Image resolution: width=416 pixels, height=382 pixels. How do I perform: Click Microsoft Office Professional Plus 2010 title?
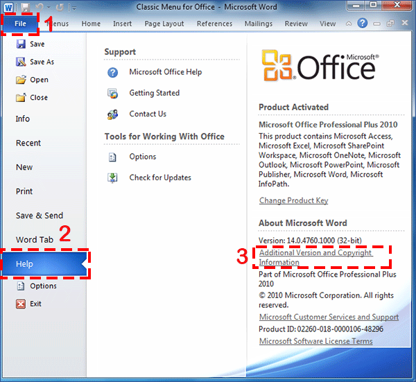[328, 125]
